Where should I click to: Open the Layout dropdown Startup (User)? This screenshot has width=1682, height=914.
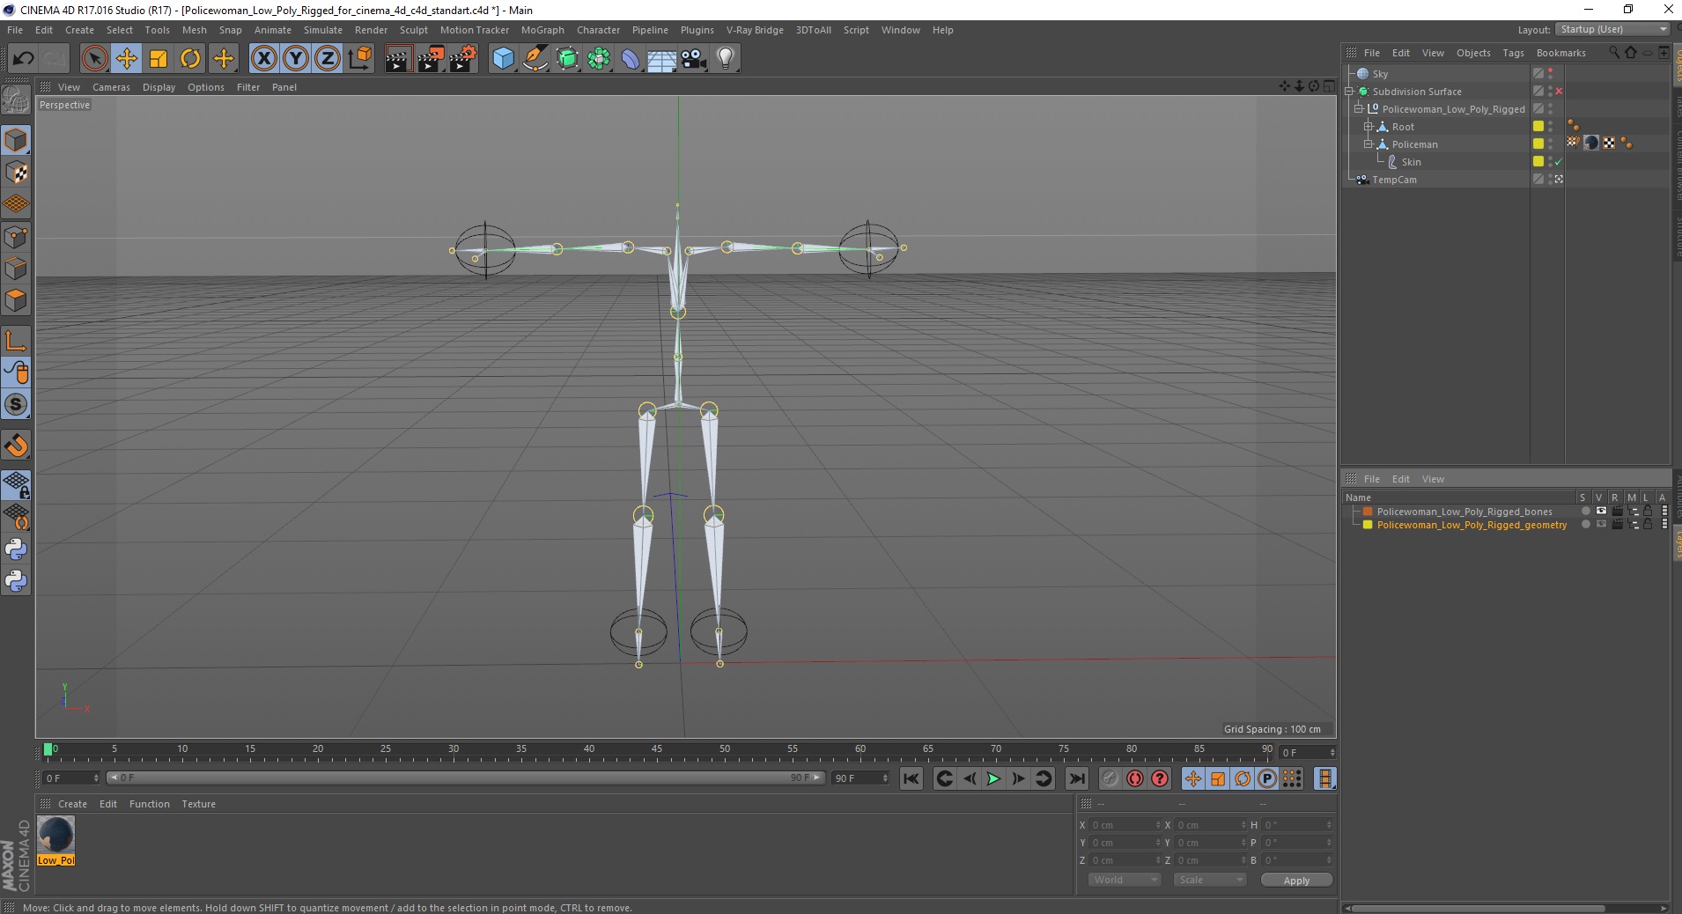pos(1613,29)
